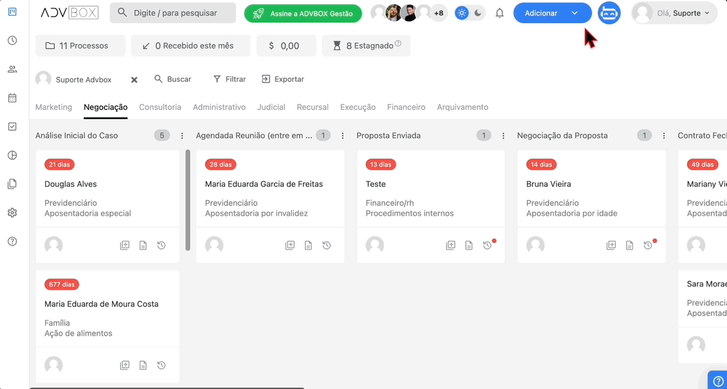Open the Douglas Alves card title
This screenshot has width=727, height=389.
point(70,184)
